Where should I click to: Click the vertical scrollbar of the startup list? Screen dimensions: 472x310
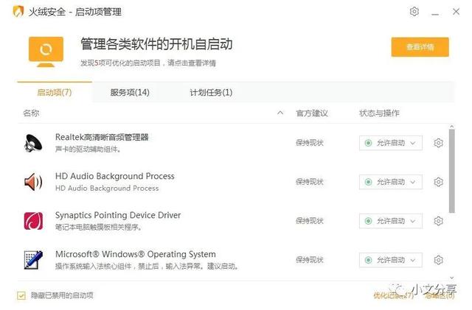(x=451, y=169)
